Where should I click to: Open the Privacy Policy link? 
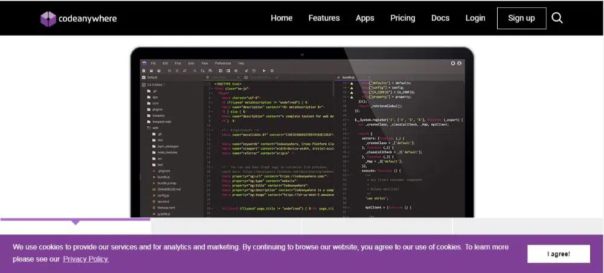click(86, 259)
